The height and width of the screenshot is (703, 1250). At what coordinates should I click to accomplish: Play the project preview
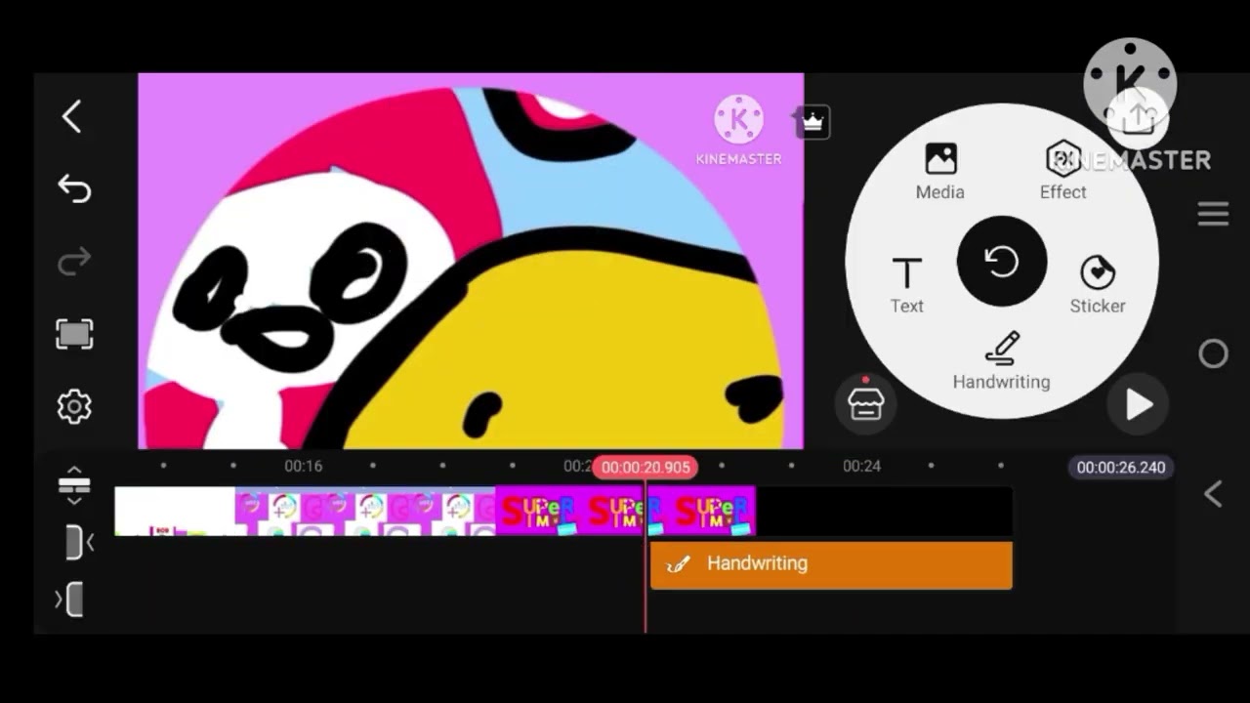[1139, 404]
